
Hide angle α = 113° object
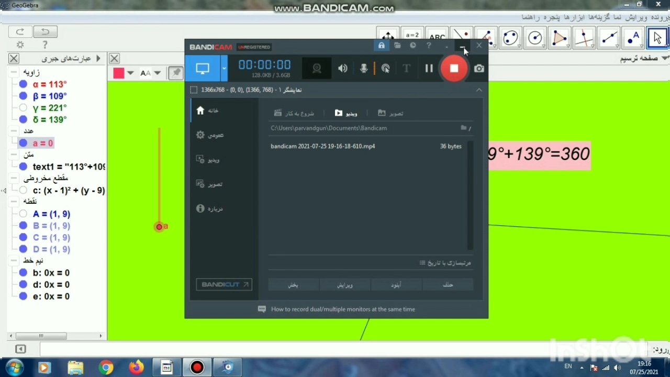23,84
